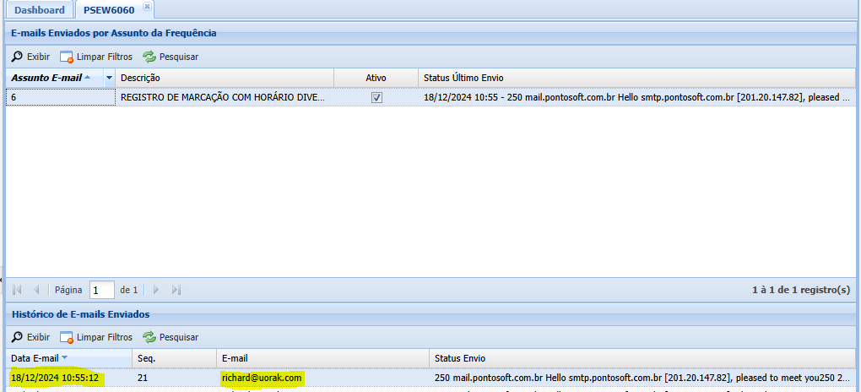The height and width of the screenshot is (392, 861).
Task: Close the PSEW6060 tab
Action: [x=147, y=6]
